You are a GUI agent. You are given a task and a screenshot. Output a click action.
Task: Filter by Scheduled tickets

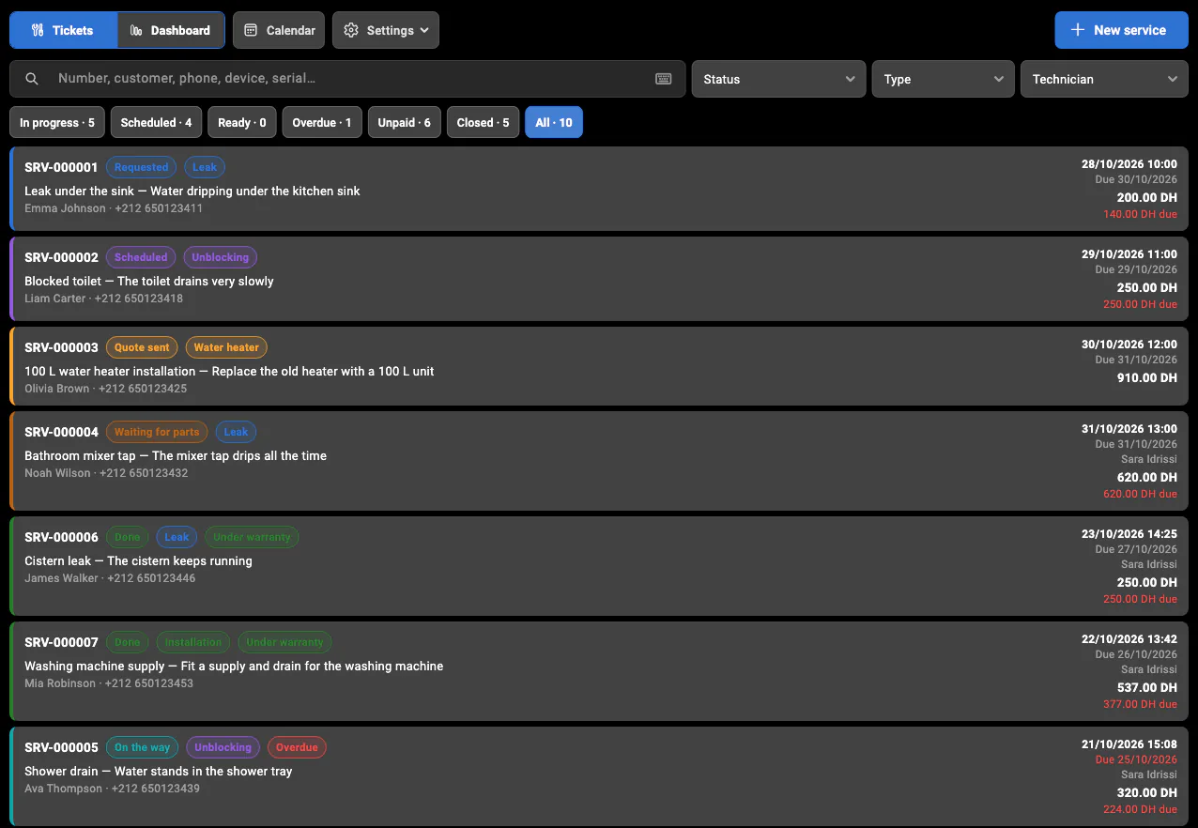pyautogui.click(x=156, y=122)
